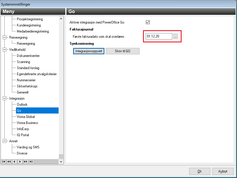
Task: Click the Vedlikehold group label
Action: point(17,49)
